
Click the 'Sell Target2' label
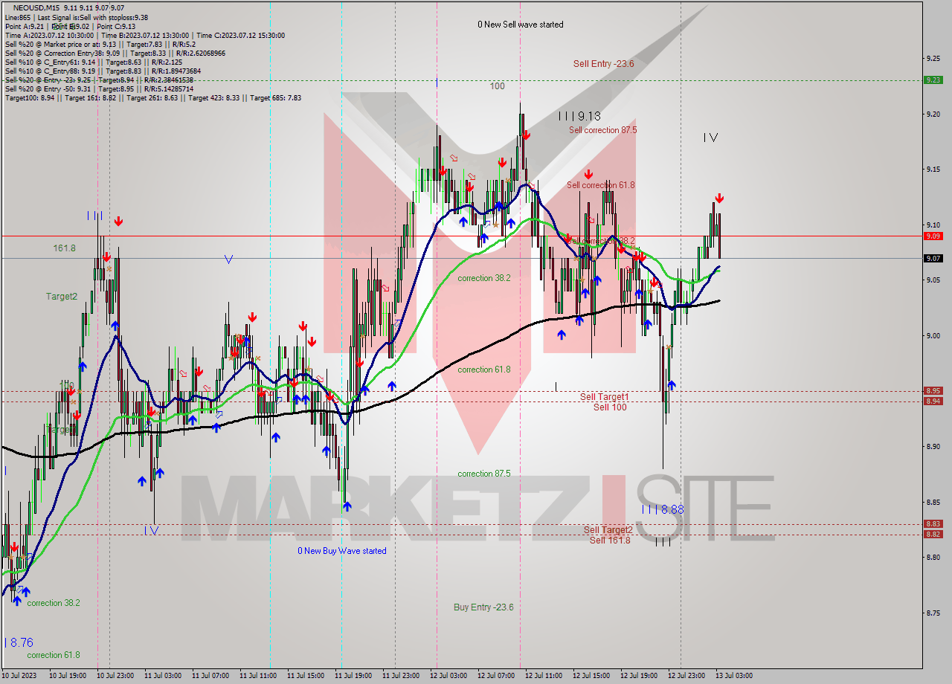608,530
